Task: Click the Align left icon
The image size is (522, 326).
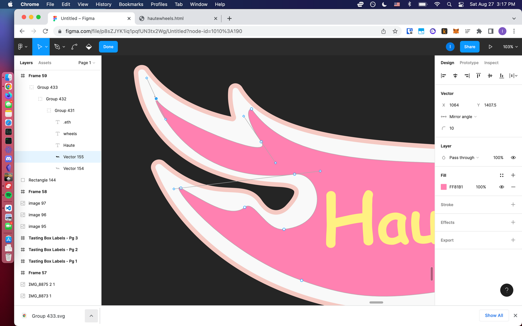Action: coord(443,76)
